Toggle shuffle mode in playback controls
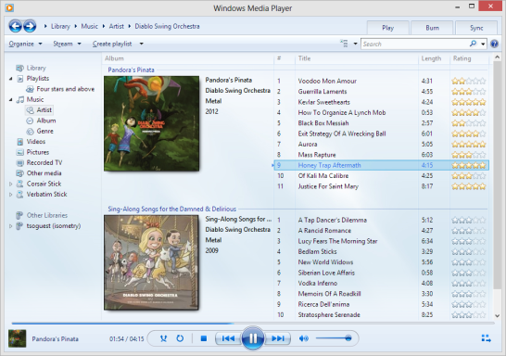The height and width of the screenshot is (356, 506). (164, 338)
